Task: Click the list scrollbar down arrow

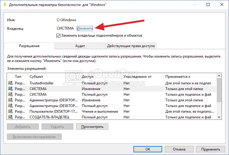Action: [x=219, y=117]
